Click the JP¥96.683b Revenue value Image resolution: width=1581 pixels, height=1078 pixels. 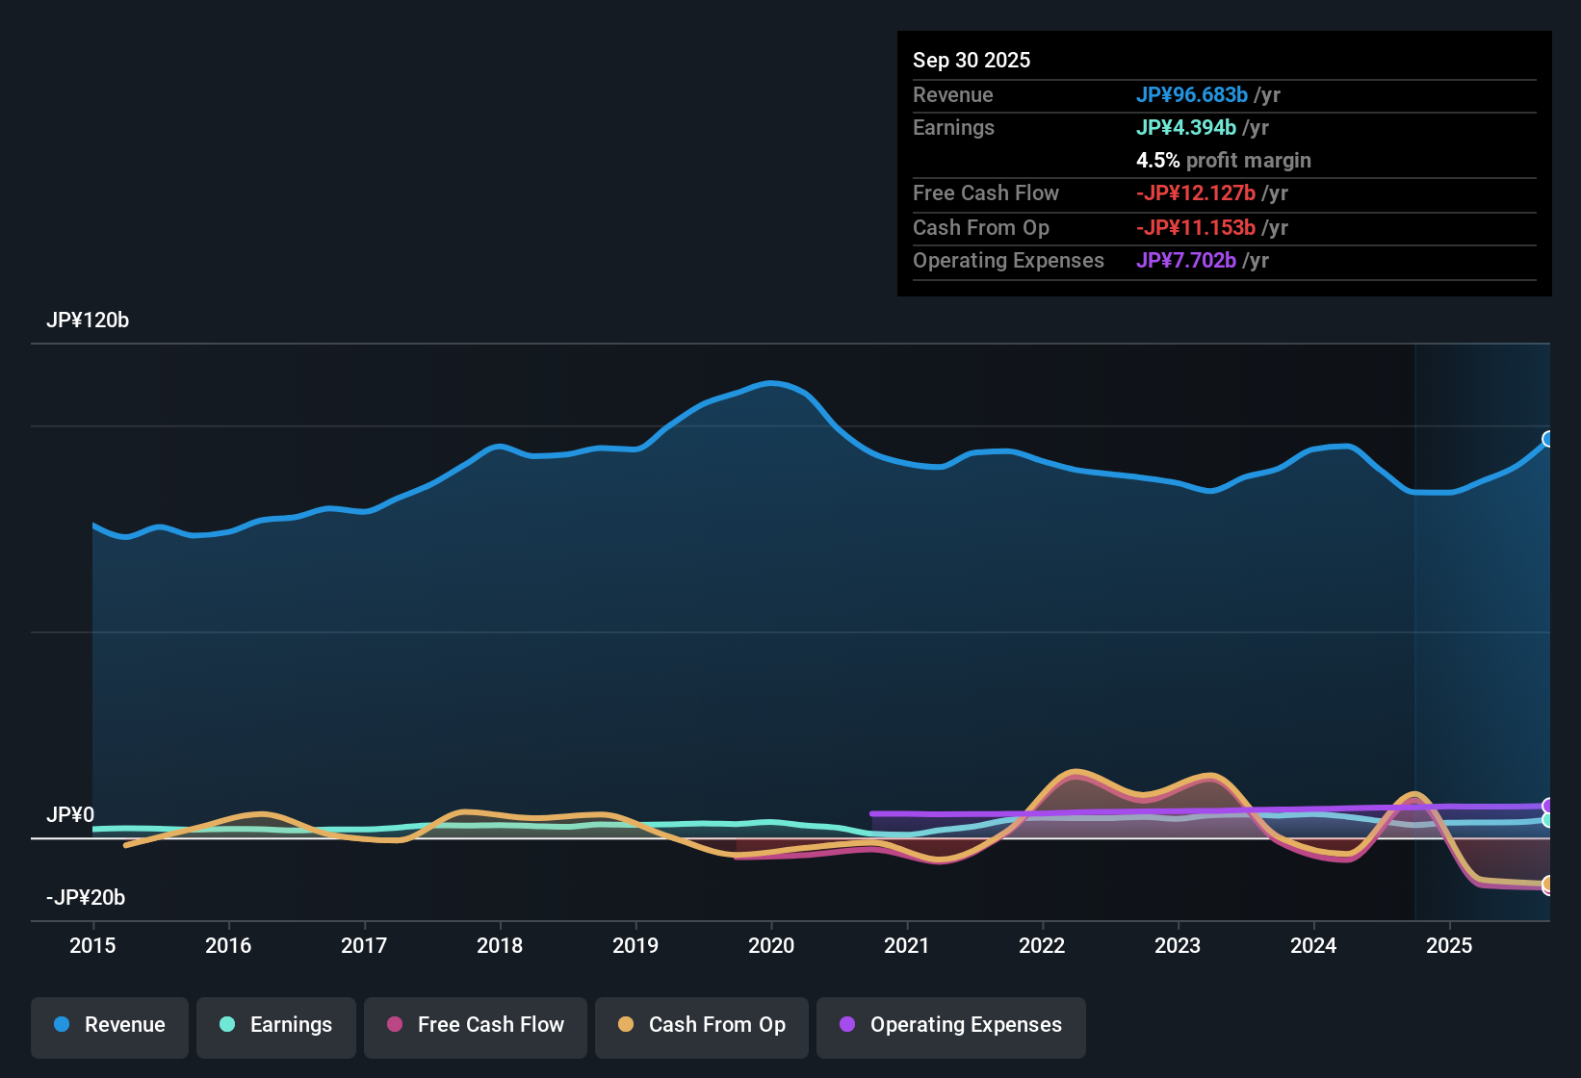point(1192,95)
